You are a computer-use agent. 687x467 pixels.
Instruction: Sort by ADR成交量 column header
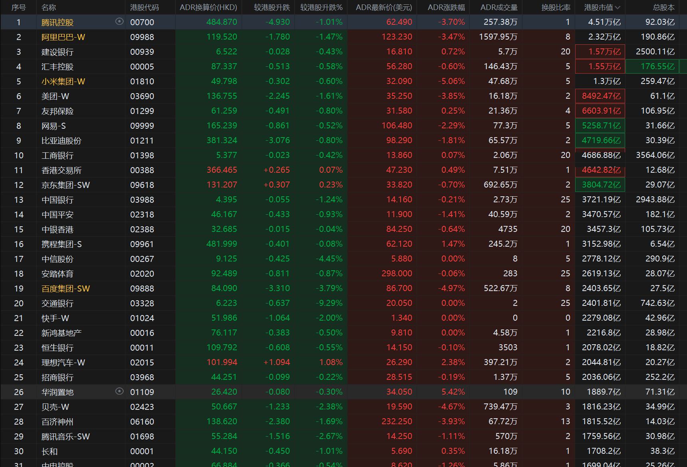pos(499,7)
